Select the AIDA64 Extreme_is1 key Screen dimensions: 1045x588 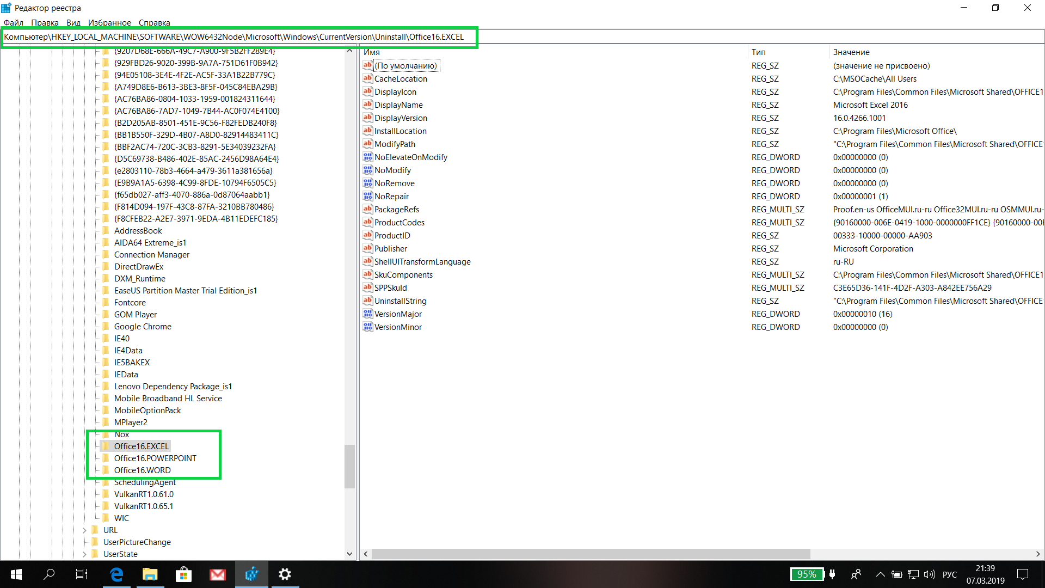[x=150, y=243]
